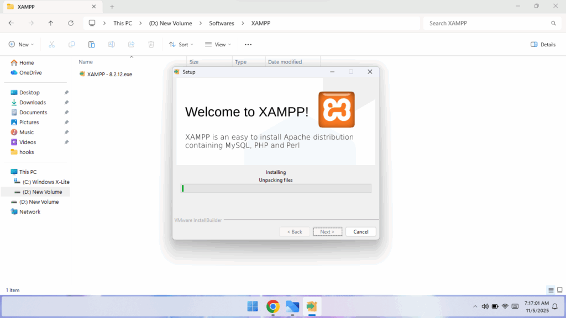
Task: Click the installation progress bar
Action: (276, 188)
